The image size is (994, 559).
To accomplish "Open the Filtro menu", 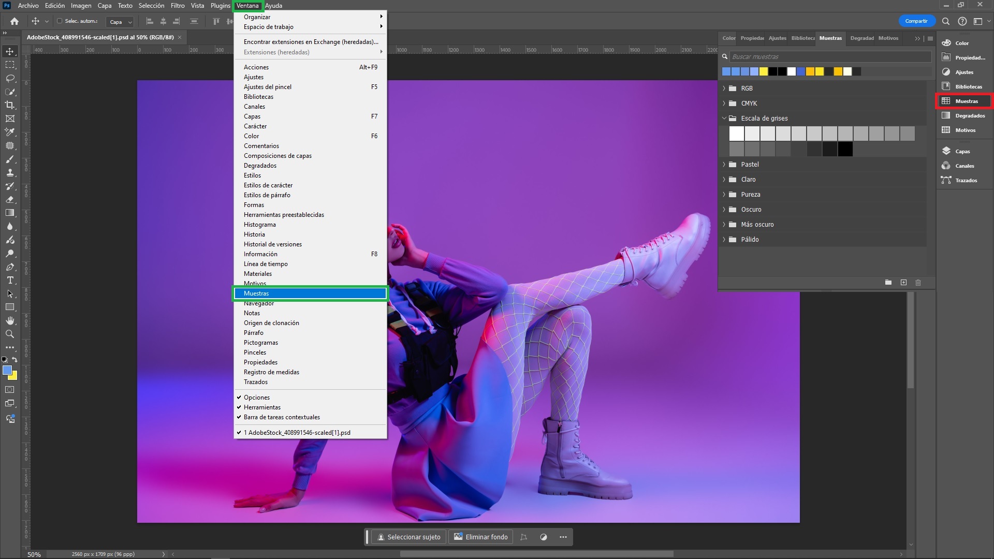I will pyautogui.click(x=178, y=6).
